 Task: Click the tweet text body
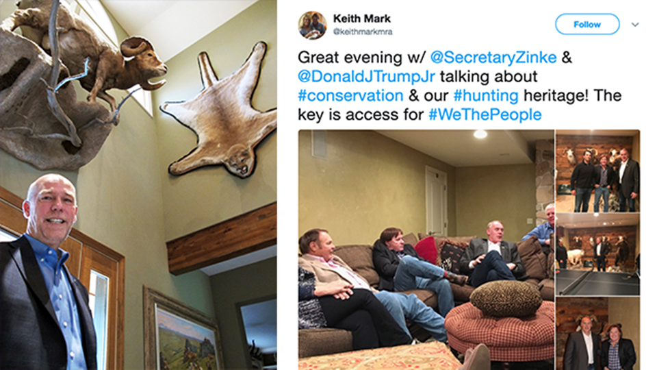459,86
